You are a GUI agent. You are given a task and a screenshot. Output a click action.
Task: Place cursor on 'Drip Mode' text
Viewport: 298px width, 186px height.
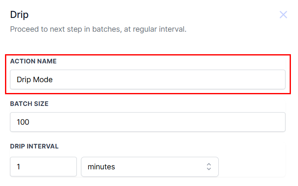tap(35, 79)
